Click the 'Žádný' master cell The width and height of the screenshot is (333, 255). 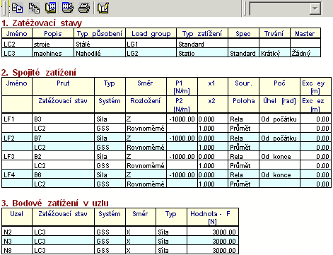pyautogui.click(x=305, y=53)
